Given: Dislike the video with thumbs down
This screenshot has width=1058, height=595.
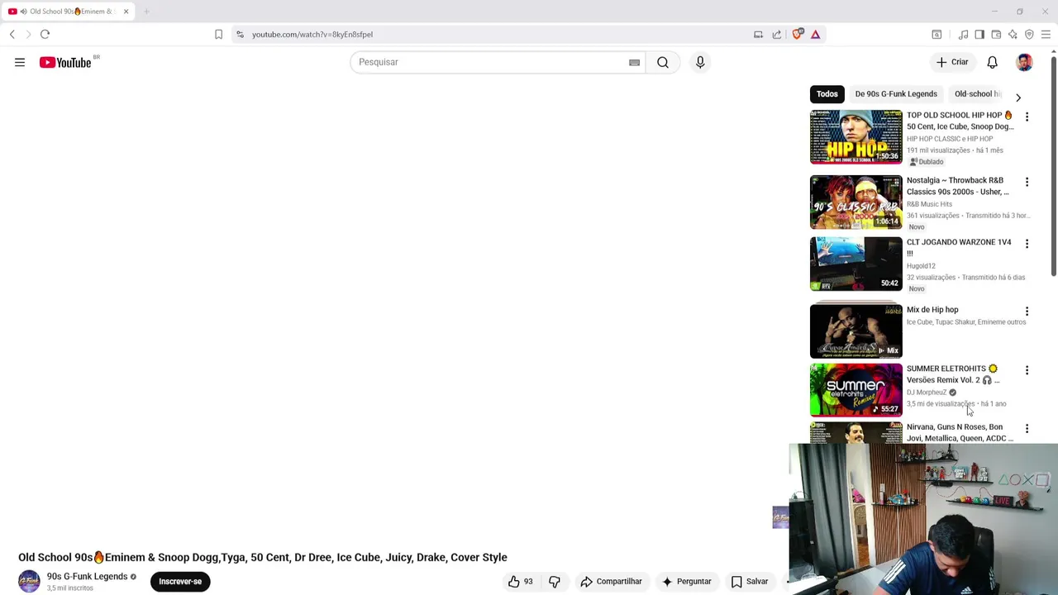Looking at the screenshot, I should (x=555, y=582).
